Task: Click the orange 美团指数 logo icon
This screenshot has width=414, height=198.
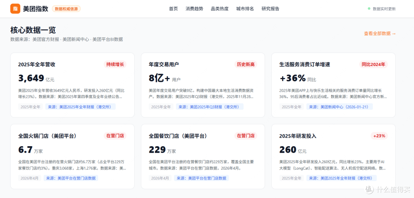Action: pyautogui.click(x=15, y=8)
